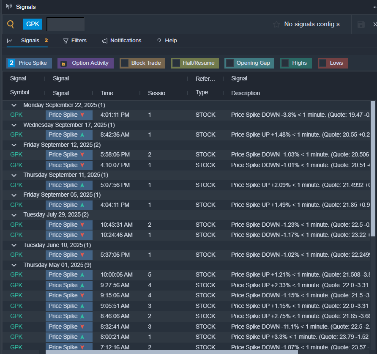Collapse the Monday September 22, 2025 group
The width and height of the screenshot is (377, 354).
tap(14, 105)
